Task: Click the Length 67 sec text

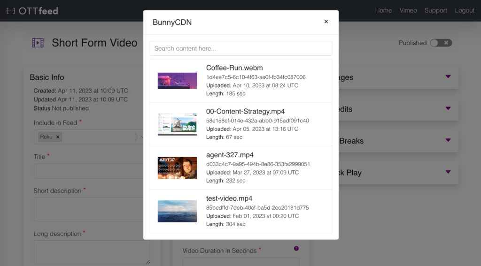Action: pyautogui.click(x=224, y=137)
